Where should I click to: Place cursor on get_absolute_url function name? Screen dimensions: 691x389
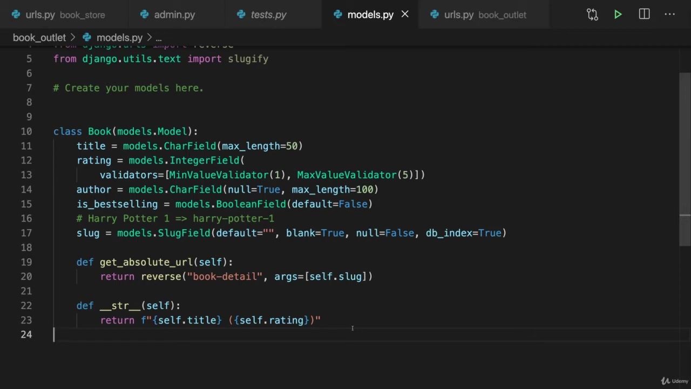(146, 262)
